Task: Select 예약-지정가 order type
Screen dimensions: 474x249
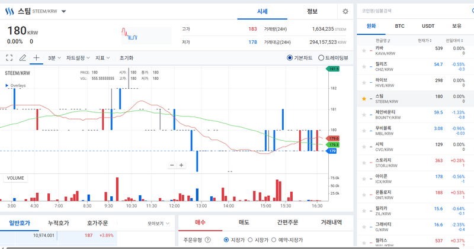Action: (274, 240)
